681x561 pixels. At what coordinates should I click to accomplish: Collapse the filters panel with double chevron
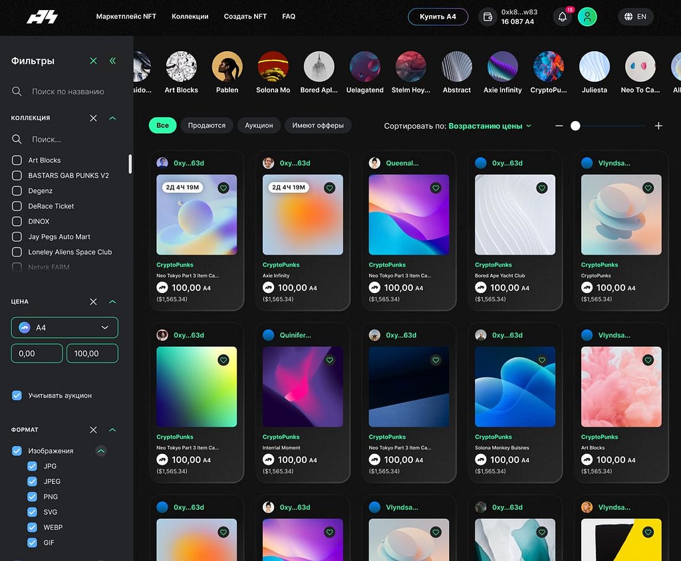(x=112, y=60)
